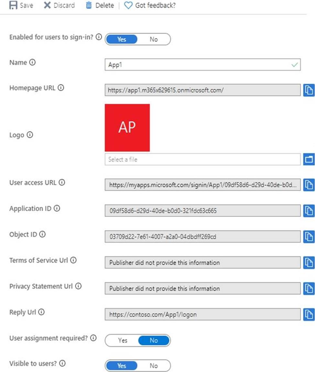This screenshot has width=315, height=372.
Task: Copy the Application ID value
Action: (309, 211)
